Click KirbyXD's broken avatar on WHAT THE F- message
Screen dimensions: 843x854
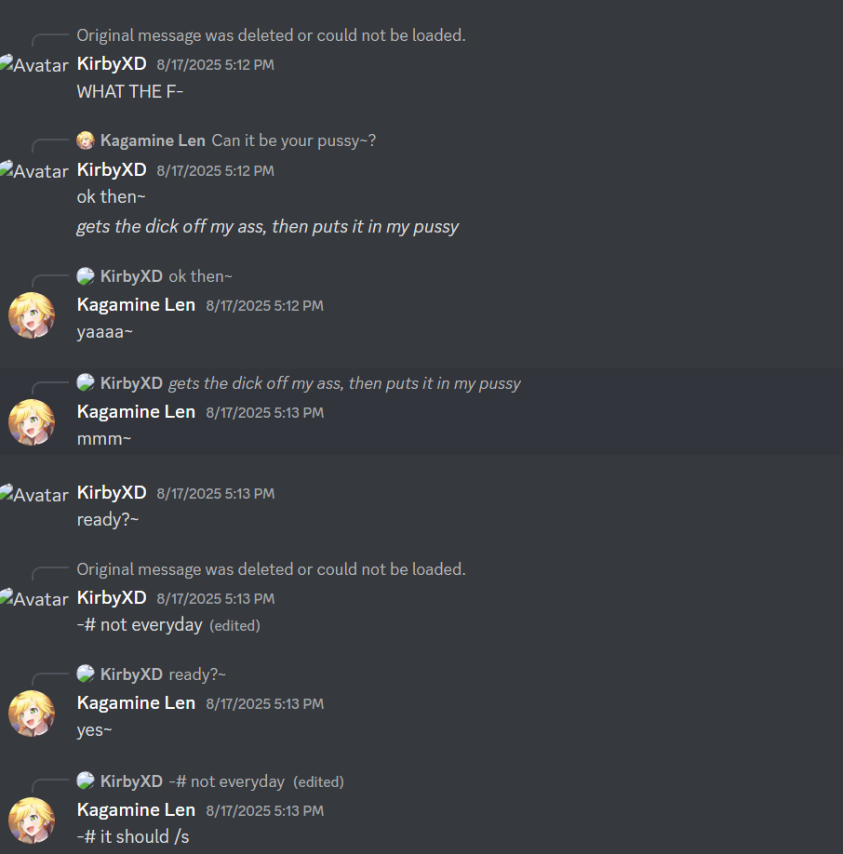click(34, 65)
